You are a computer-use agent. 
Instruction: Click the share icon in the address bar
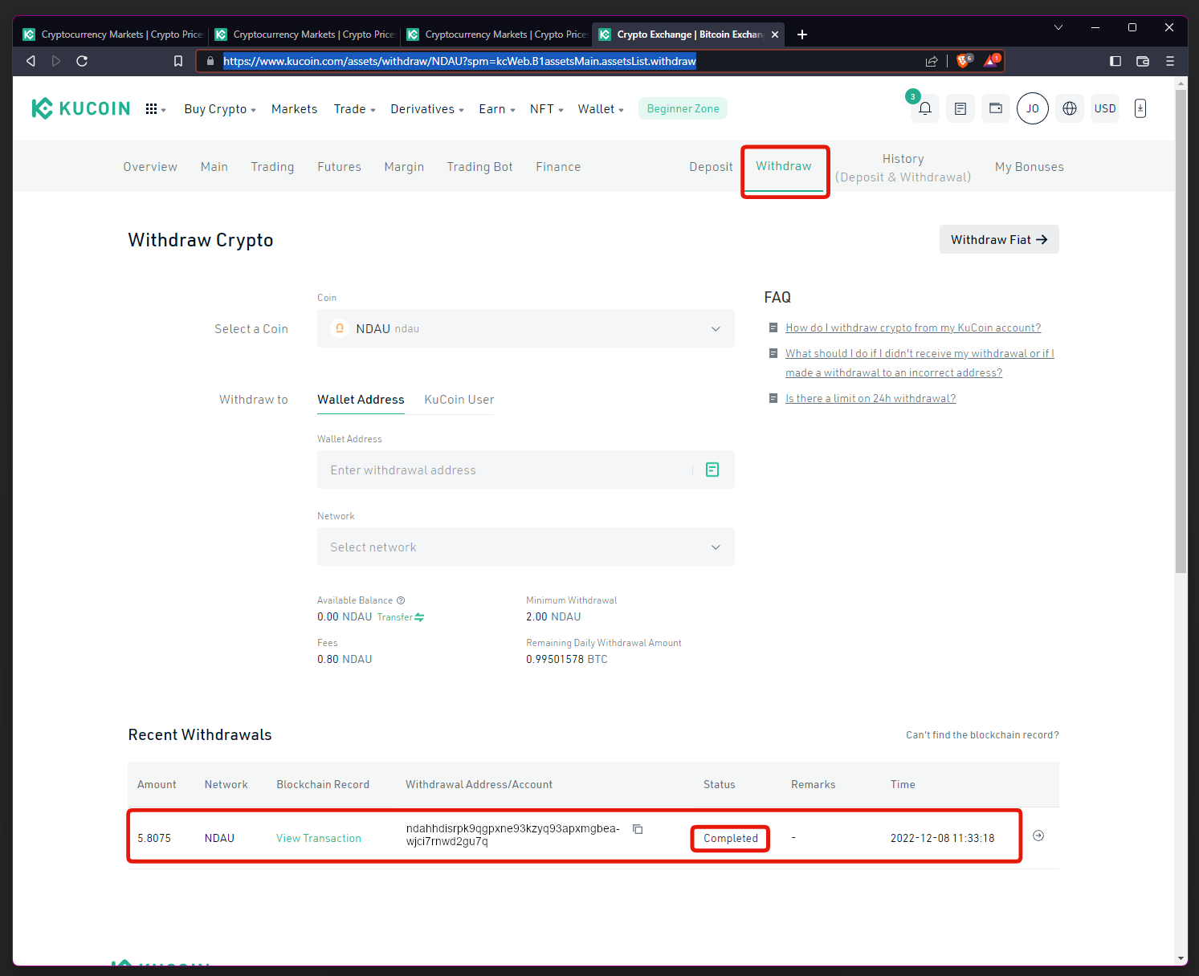tap(932, 61)
